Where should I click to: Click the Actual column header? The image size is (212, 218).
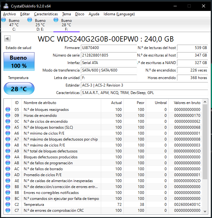[112, 103]
